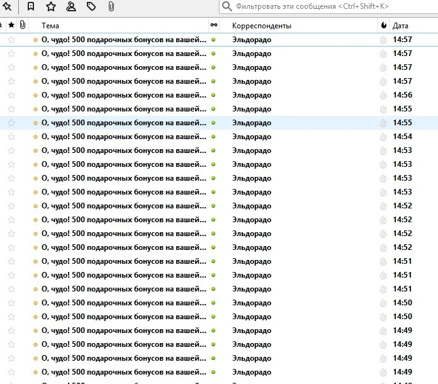Focus the 'Фильтровать эти сообщения' search box
438x384 pixels.
point(330,6)
